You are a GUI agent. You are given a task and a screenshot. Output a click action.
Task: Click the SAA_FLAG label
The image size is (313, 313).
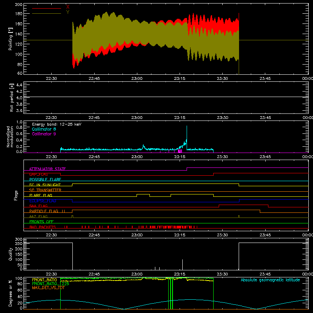[x=38, y=206]
